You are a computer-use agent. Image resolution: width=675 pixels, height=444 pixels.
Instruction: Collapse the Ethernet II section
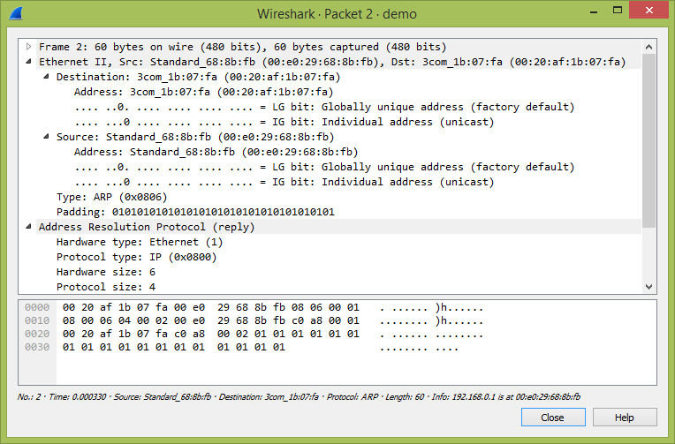click(x=29, y=62)
